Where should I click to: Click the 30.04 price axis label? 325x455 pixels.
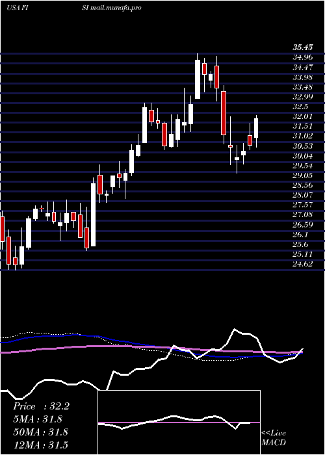303,156
